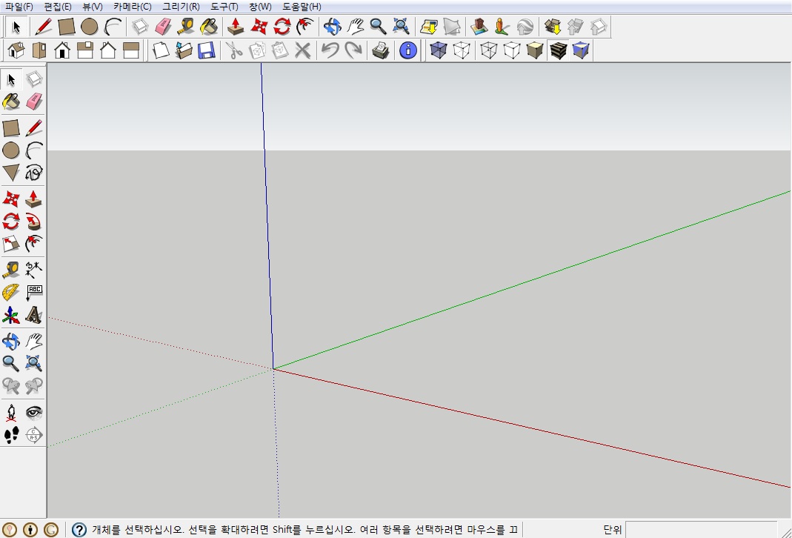Image resolution: width=792 pixels, height=538 pixels.
Task: Click the Get Models icon
Action: tap(553, 26)
